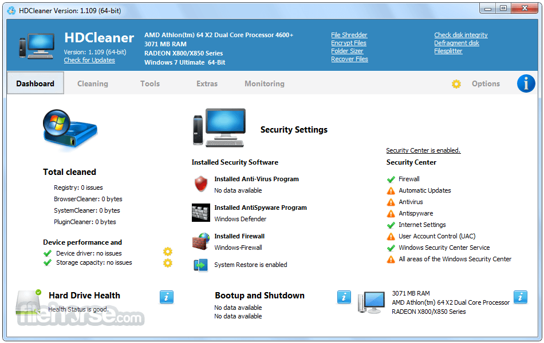The image size is (544, 343).
Task: Click the warning icon beside Antispyware
Action: tap(391, 214)
